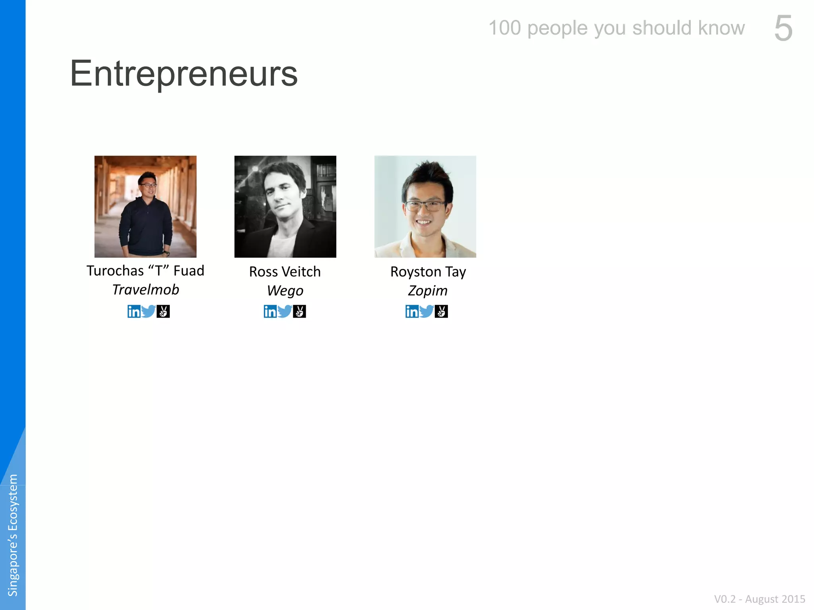Image resolution: width=814 pixels, height=610 pixels.
Task: Open Ross Veitch's Twitter bird icon
Action: (285, 311)
